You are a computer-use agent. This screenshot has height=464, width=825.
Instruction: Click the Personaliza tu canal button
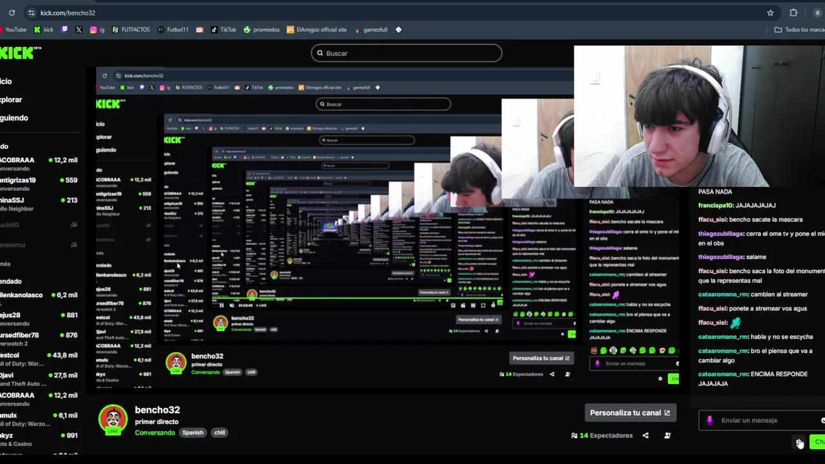pos(630,413)
